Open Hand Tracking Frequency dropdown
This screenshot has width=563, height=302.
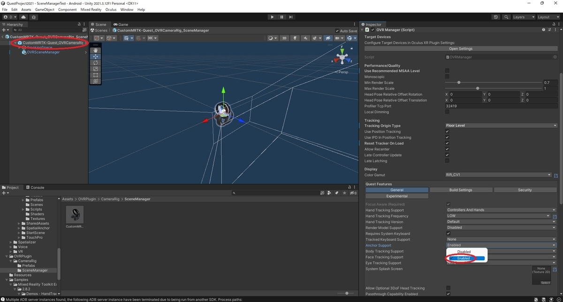pos(498,216)
